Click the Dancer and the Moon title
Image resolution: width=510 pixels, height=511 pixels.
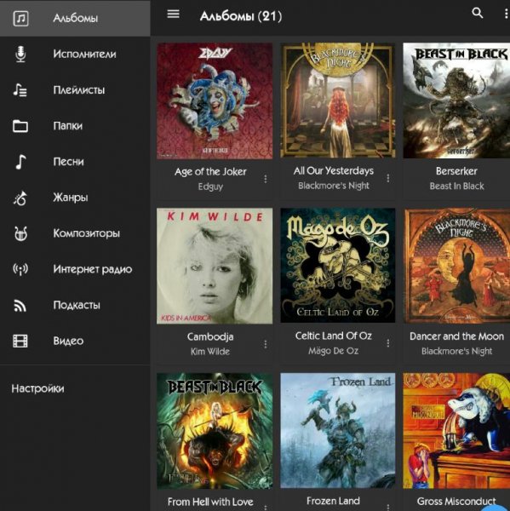click(x=457, y=336)
